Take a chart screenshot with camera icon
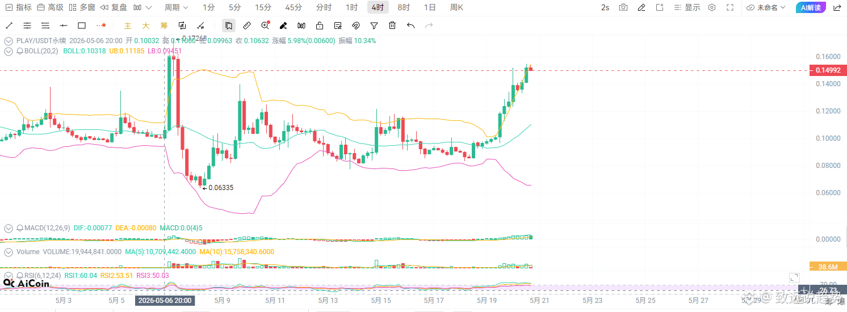Image resolution: width=847 pixels, height=312 pixels. point(623,7)
